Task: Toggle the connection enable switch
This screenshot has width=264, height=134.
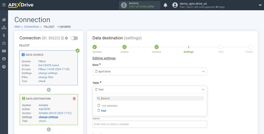Action: pos(74,38)
